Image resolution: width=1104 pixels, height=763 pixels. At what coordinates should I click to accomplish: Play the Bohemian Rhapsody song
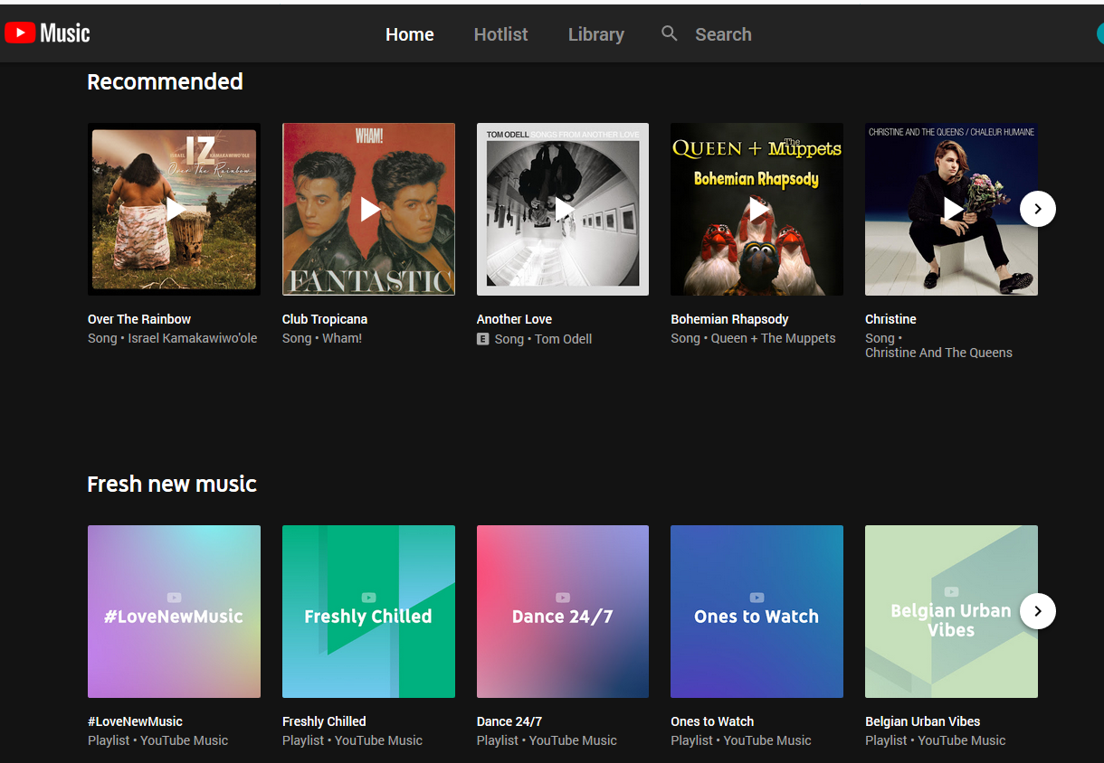click(x=757, y=209)
